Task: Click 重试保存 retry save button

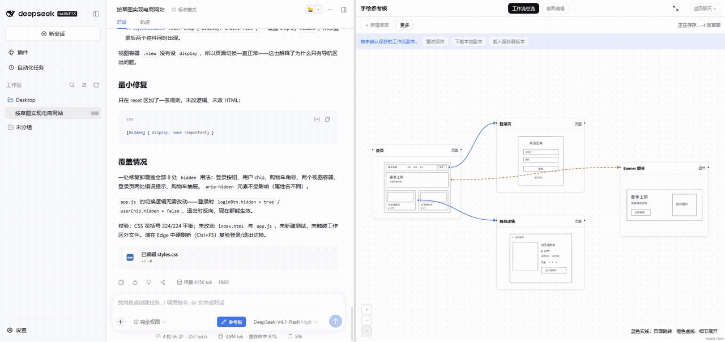Action: tap(436, 41)
